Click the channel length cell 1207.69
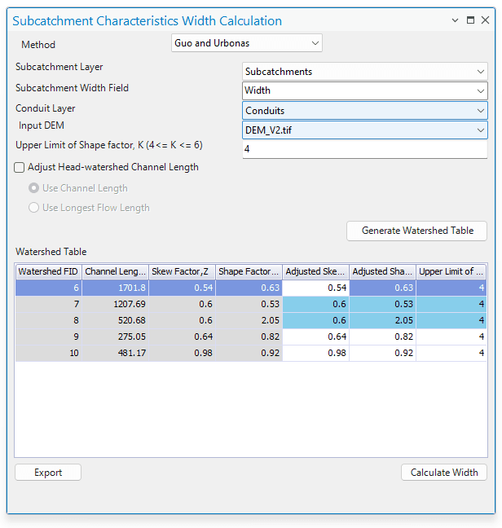 point(115,304)
